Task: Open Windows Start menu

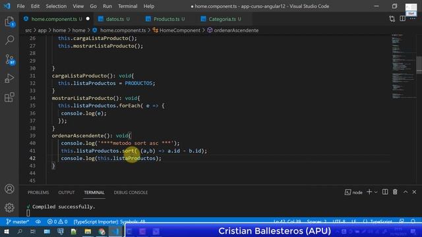Action: coord(7,231)
